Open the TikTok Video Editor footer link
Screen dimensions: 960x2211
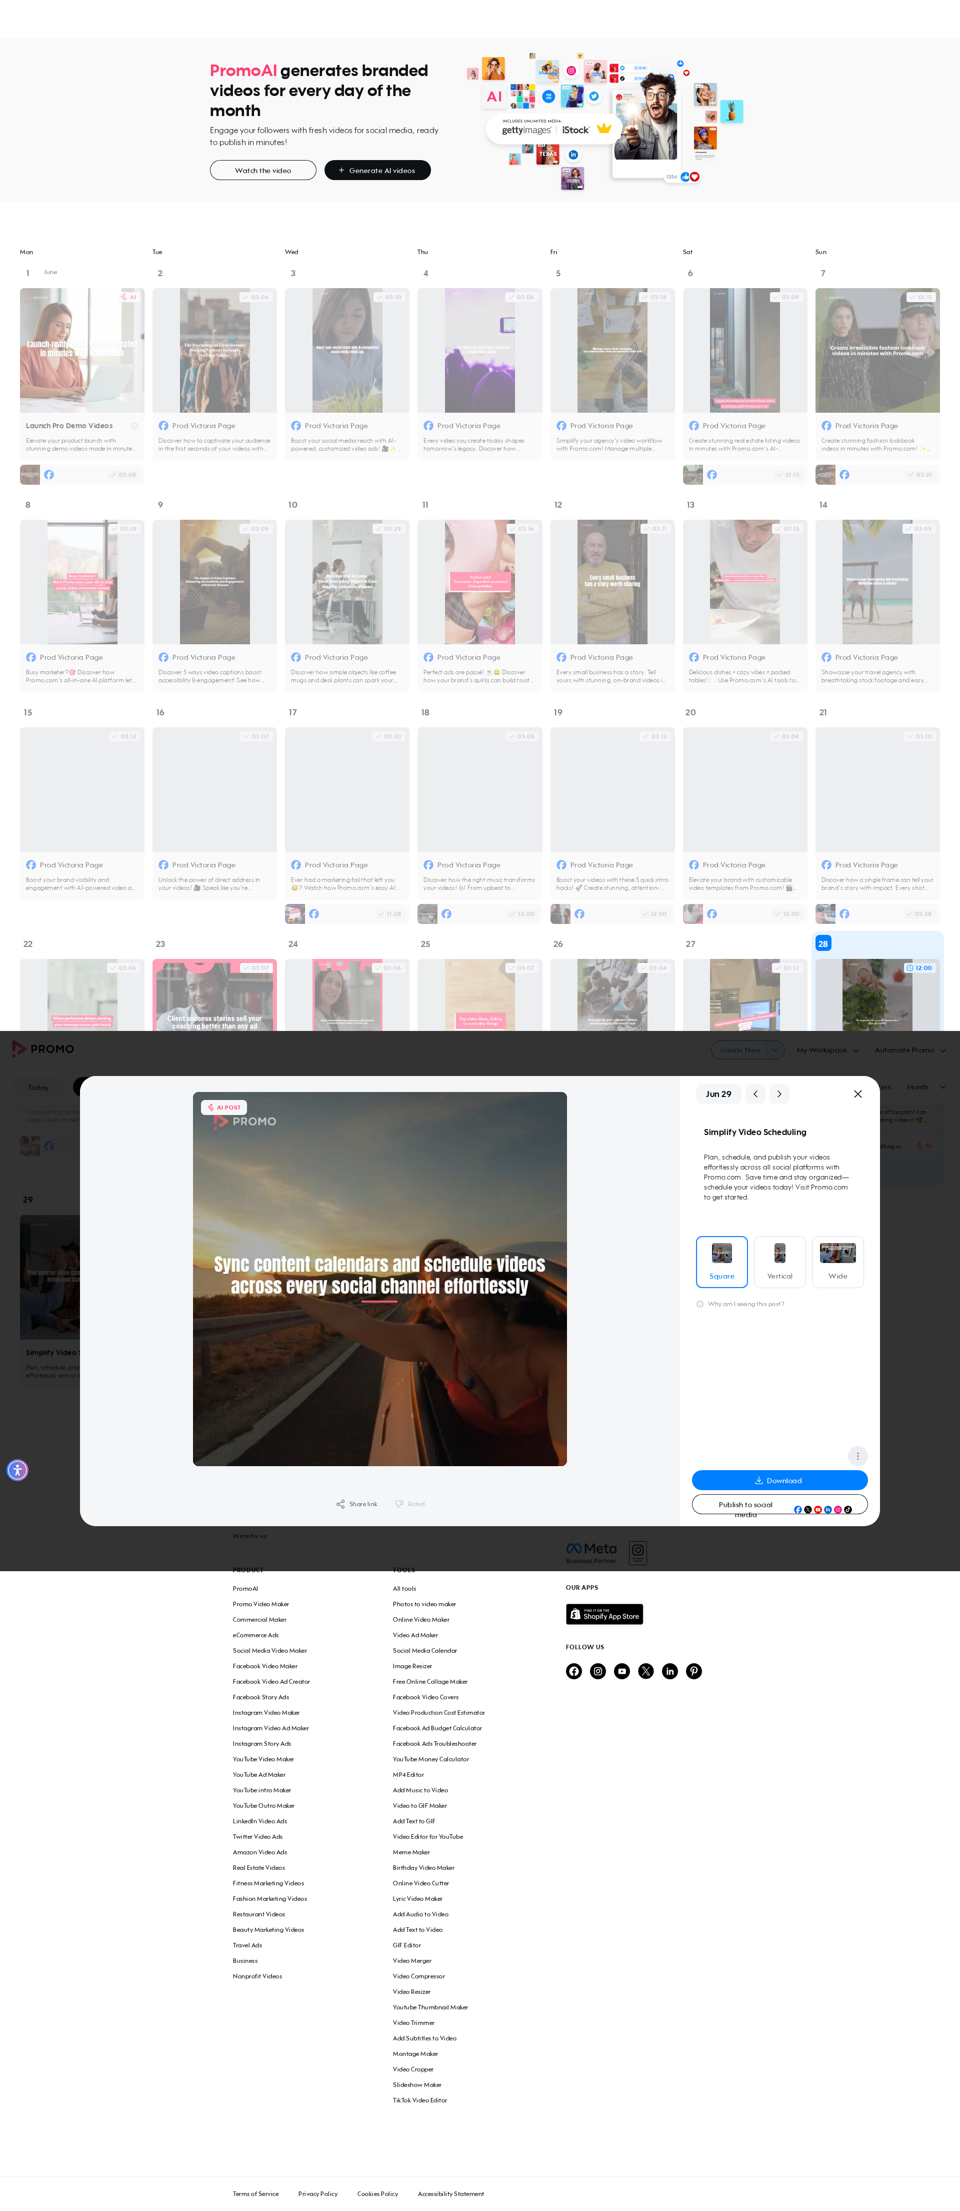point(419,2099)
